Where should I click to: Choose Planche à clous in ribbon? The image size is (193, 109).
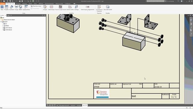tap(36, 6)
